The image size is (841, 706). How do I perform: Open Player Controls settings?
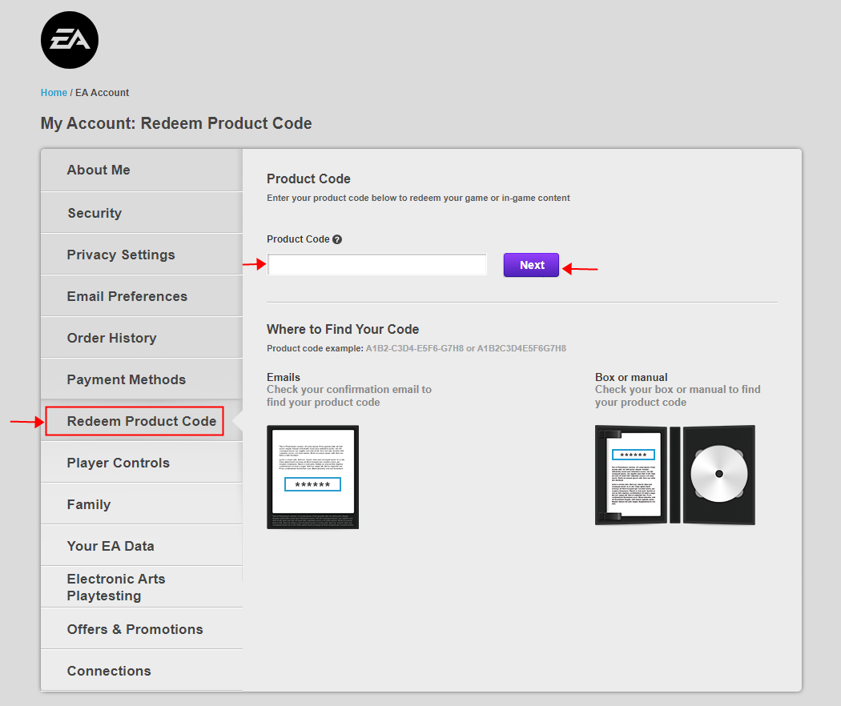[x=142, y=463]
